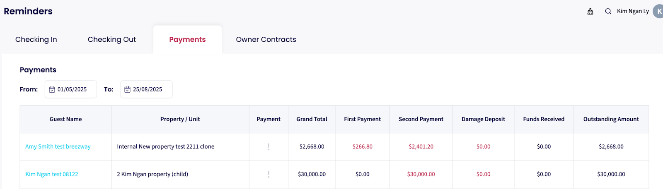Click the Funds Received column header
Image resolution: width=663 pixels, height=189 pixels.
tap(544, 120)
